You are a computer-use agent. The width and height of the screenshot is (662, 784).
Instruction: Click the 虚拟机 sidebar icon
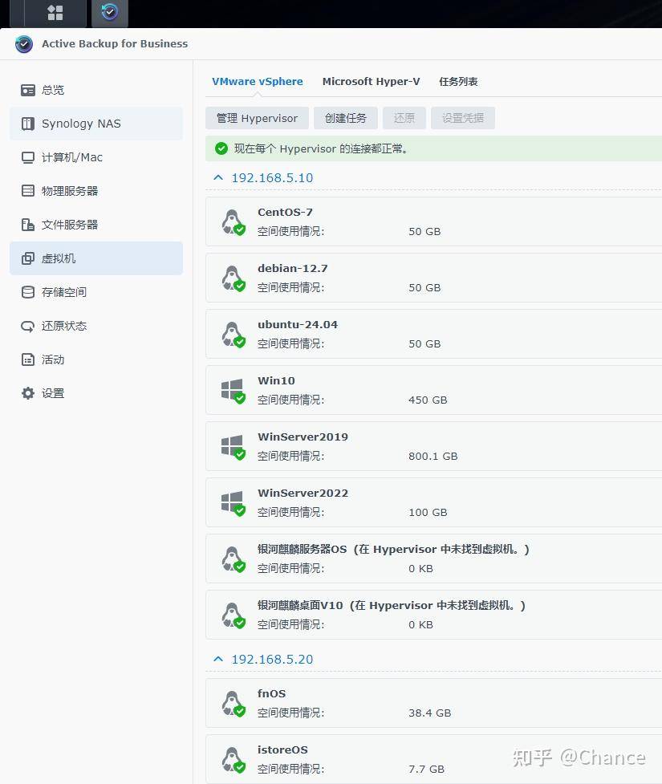pos(28,258)
